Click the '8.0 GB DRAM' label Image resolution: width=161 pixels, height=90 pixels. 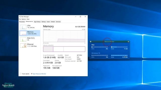80,27
